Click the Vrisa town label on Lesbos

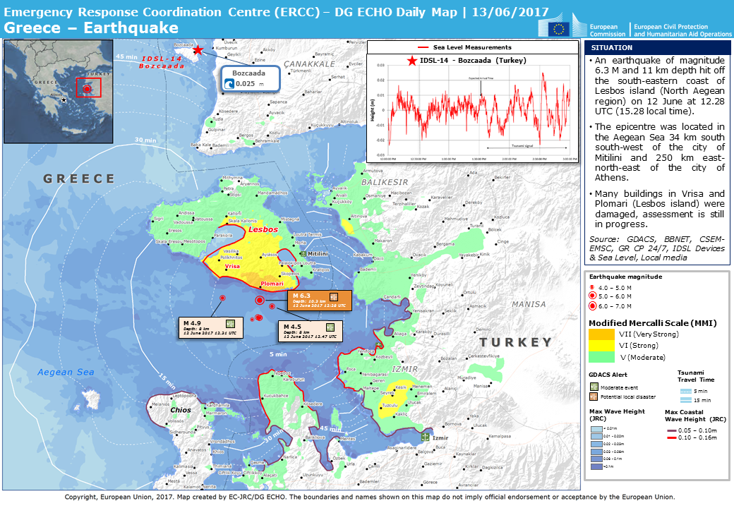[231, 267]
